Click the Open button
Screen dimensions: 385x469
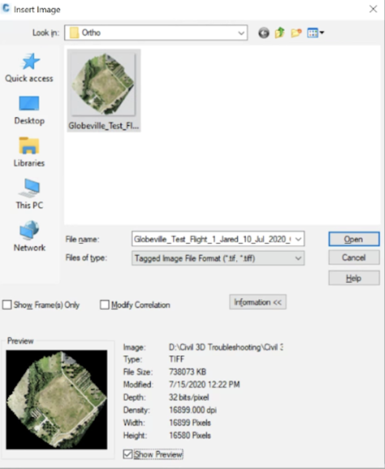(353, 240)
